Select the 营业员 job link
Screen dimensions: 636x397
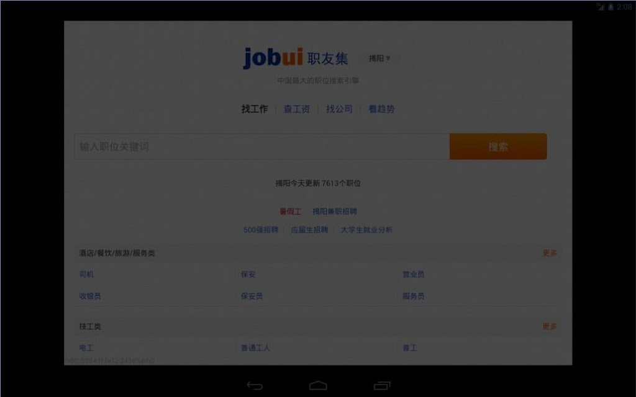tap(413, 274)
